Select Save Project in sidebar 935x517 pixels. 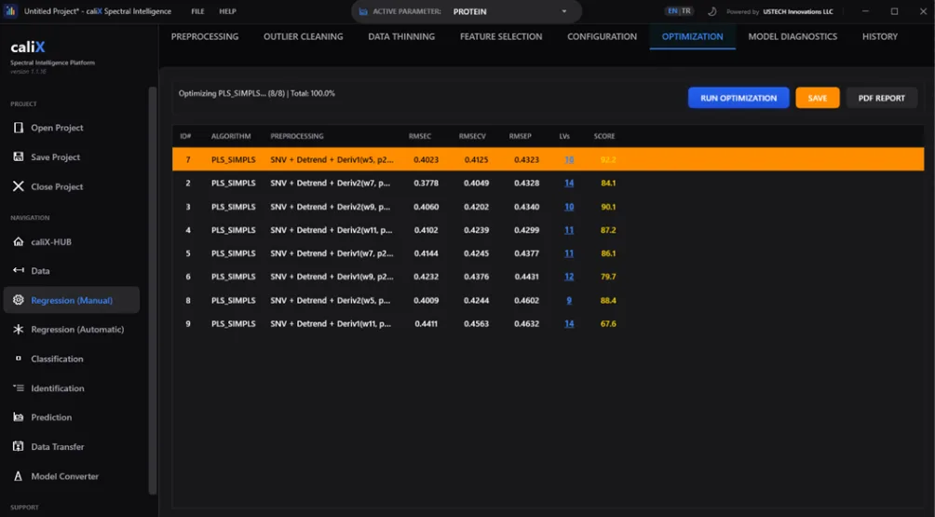coord(56,156)
